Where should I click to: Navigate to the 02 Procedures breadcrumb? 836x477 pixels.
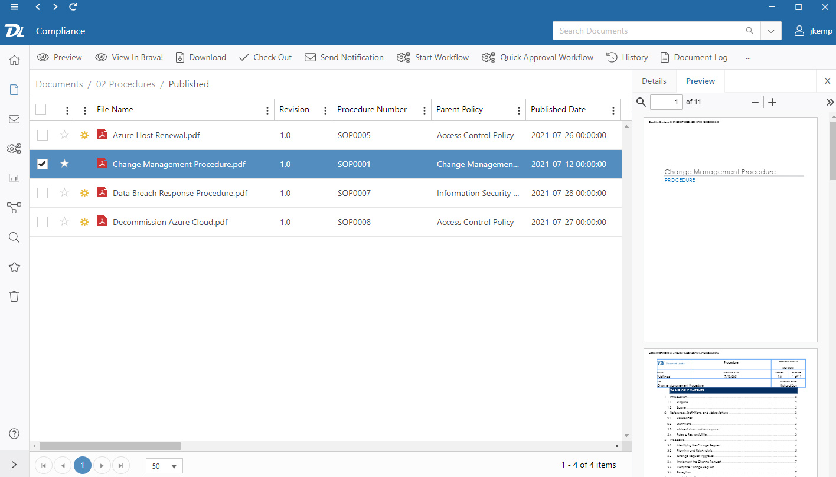click(126, 84)
